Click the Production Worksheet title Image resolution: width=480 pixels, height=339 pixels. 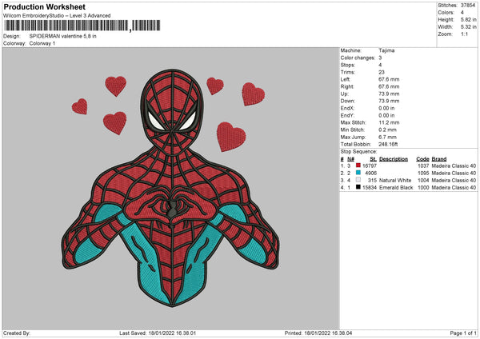[x=44, y=6]
